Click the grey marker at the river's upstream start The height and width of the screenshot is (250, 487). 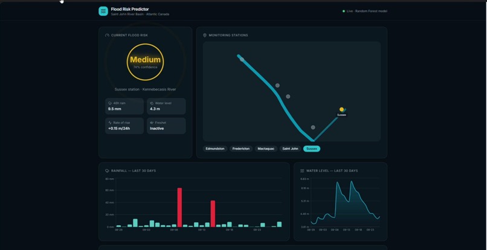pos(242,59)
